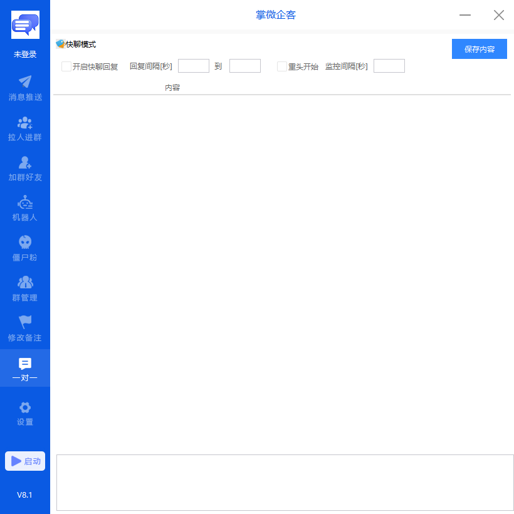Open 修改备注 flag section
The image size is (514, 514).
click(25, 329)
